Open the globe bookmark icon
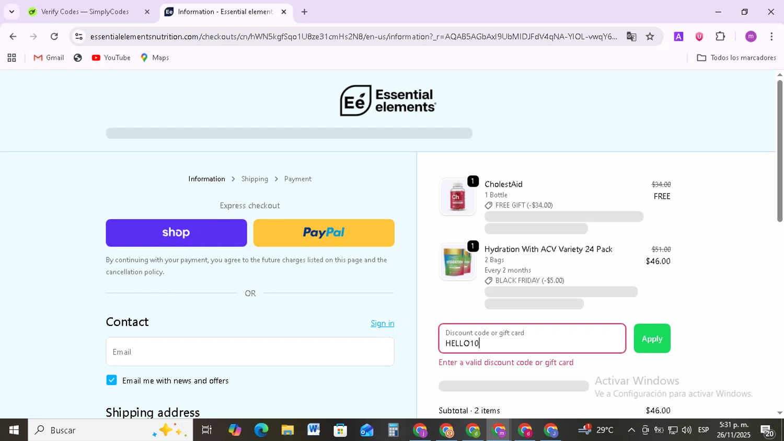The width and height of the screenshot is (784, 441). coord(78,58)
